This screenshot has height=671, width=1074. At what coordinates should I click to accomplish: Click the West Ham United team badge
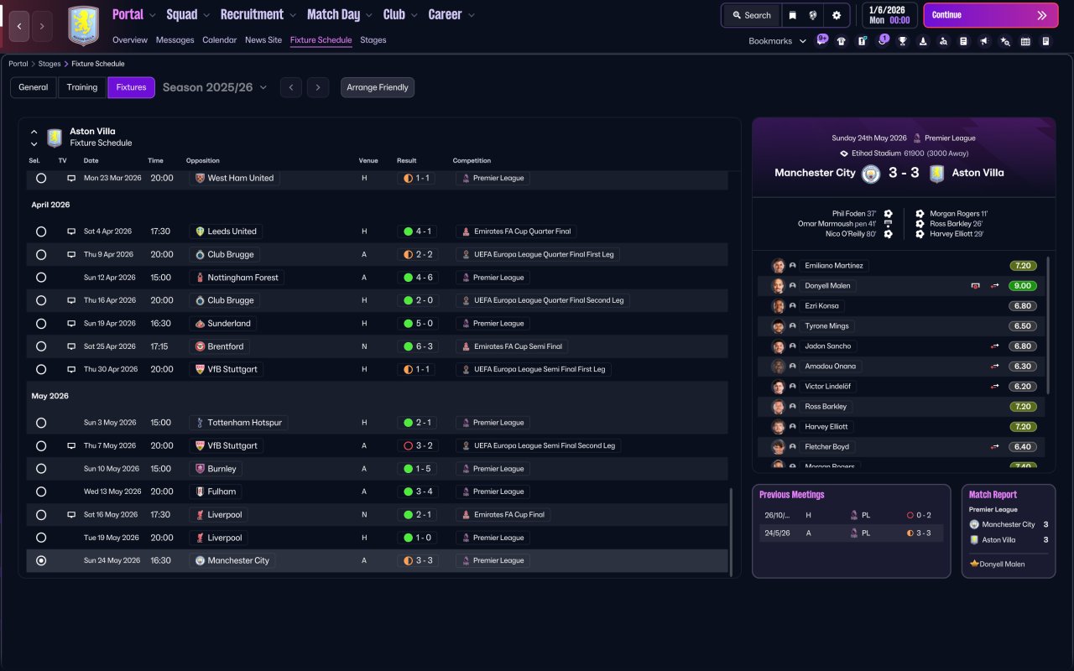click(x=200, y=178)
